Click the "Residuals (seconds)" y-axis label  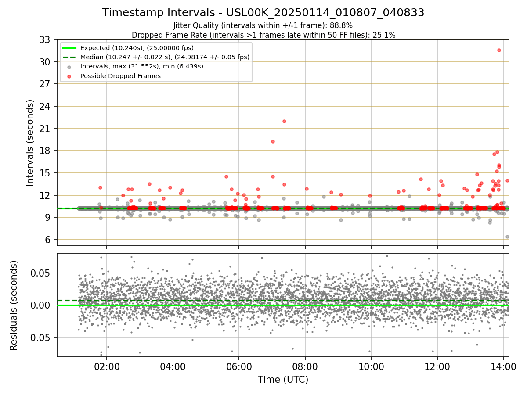[x=14, y=305]
